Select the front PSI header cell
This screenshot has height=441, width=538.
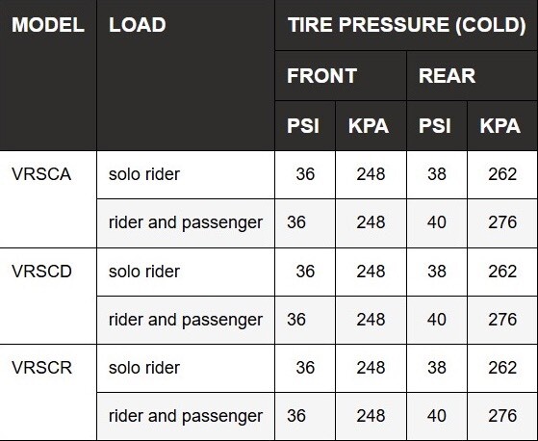(305, 125)
